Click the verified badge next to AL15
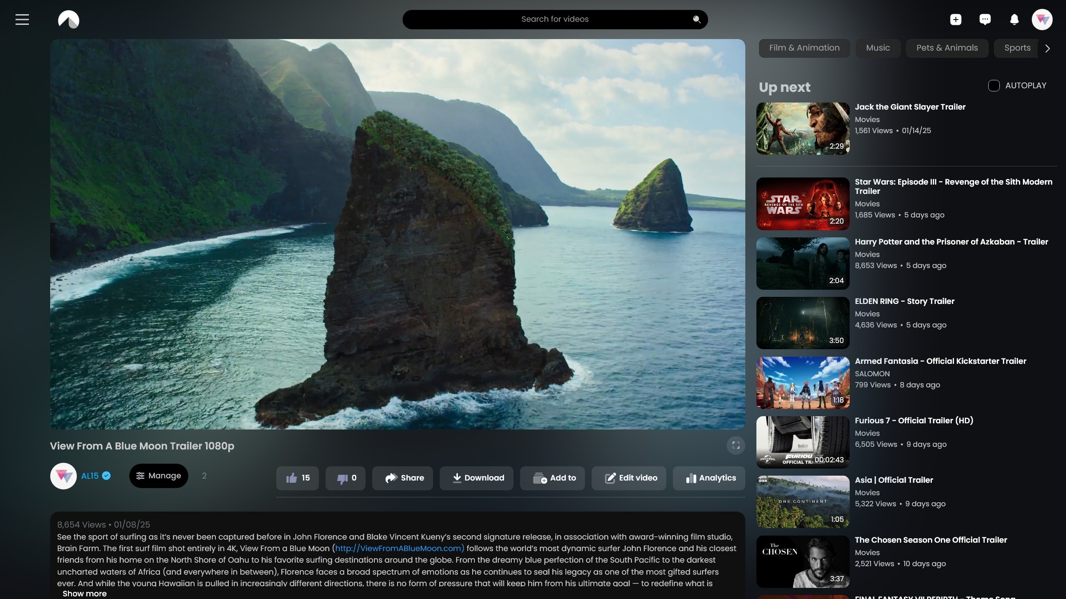 [106, 475]
